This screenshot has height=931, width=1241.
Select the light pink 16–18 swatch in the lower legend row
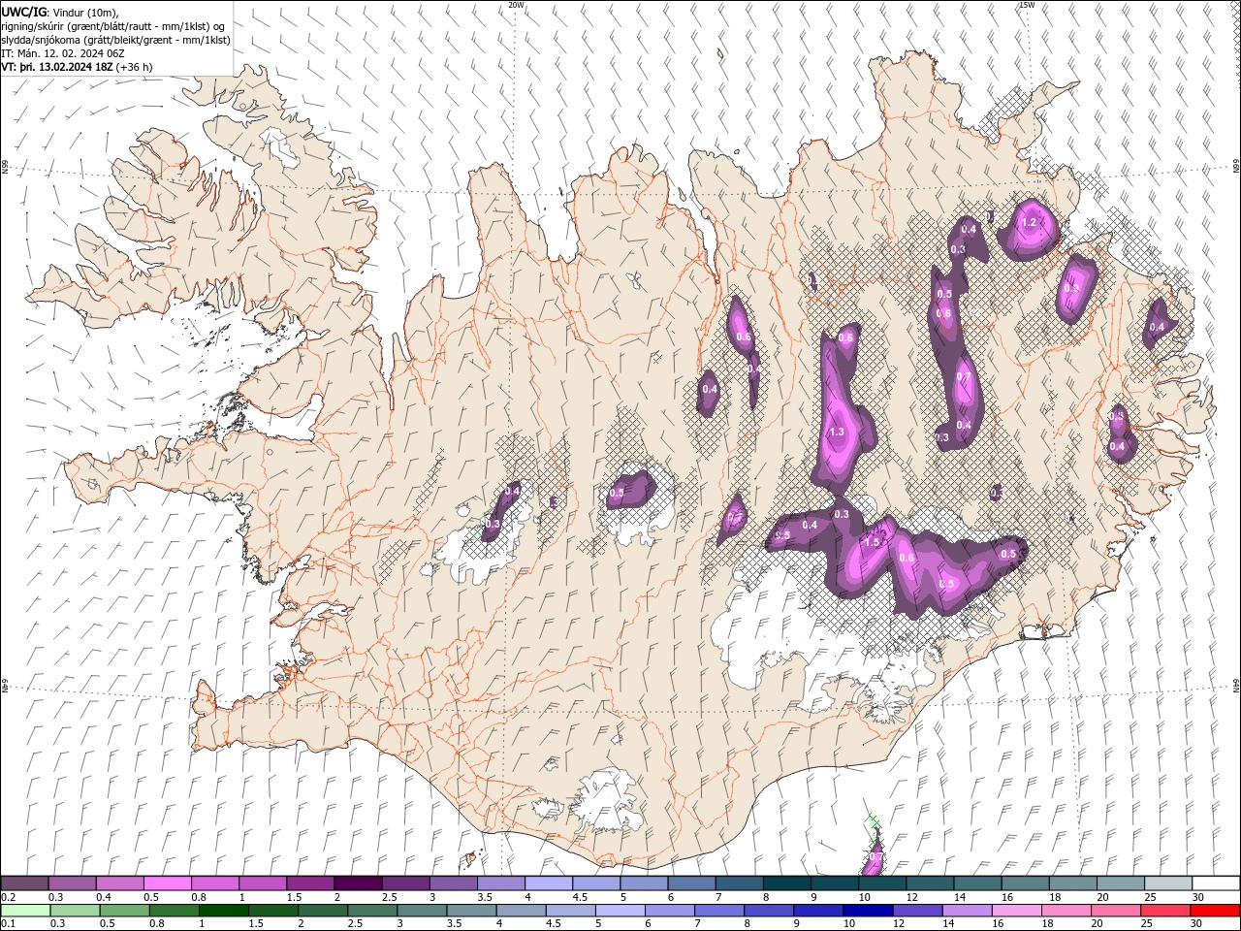tap(1017, 911)
